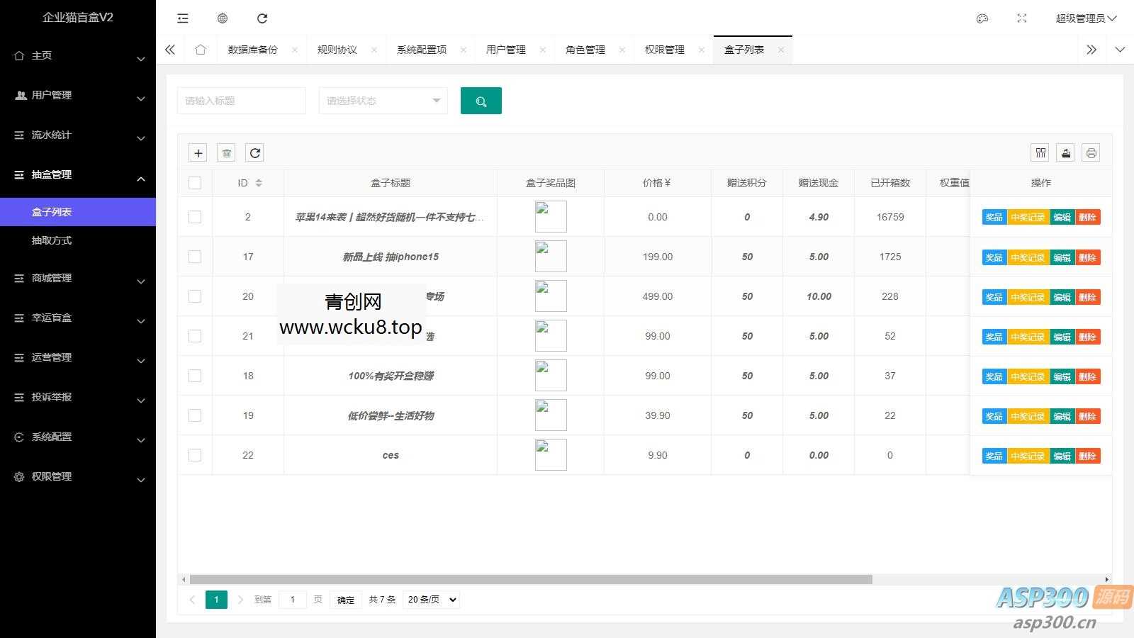The height and width of the screenshot is (638, 1134).
Task: Refresh the page with the reload icon
Action: coord(262,18)
